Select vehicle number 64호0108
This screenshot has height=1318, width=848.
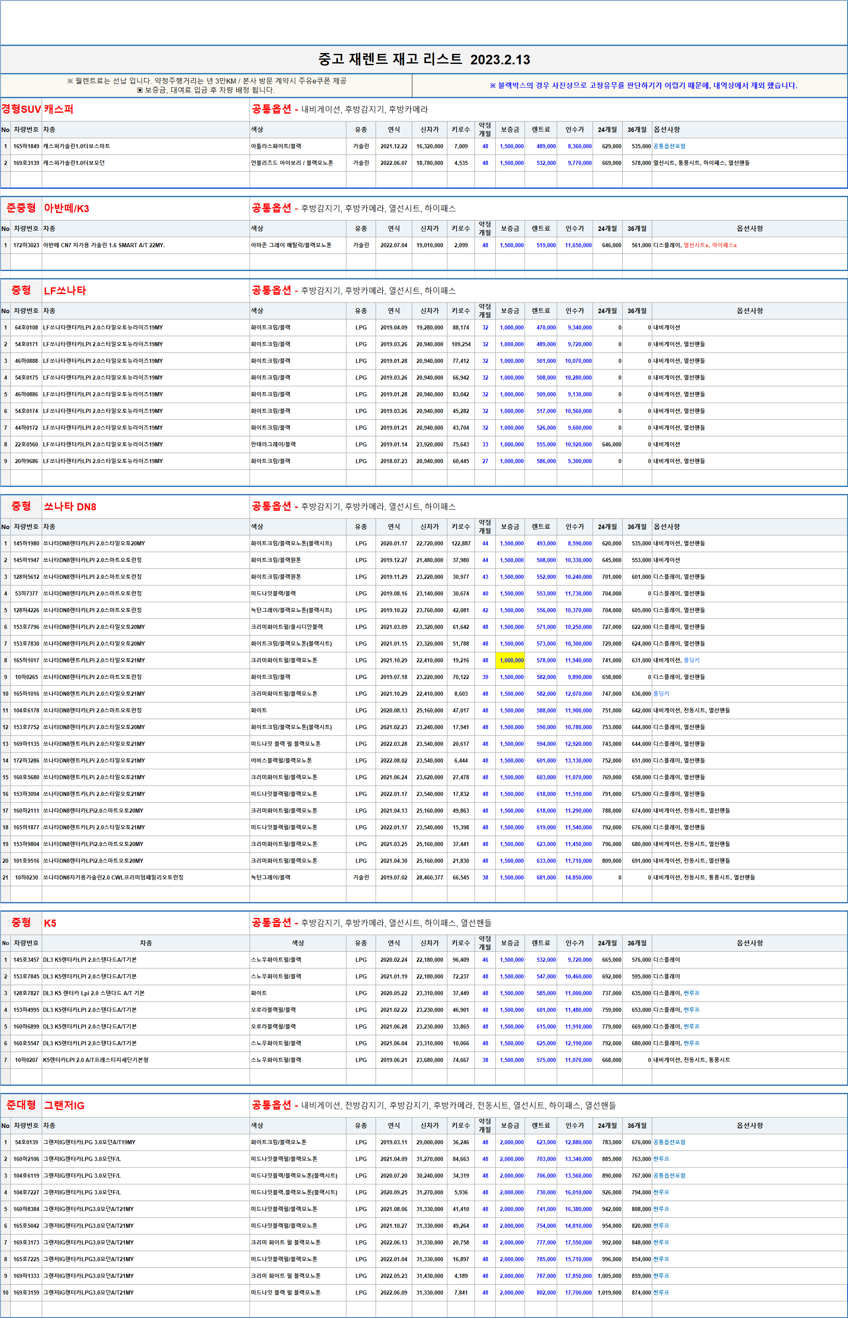[26, 327]
